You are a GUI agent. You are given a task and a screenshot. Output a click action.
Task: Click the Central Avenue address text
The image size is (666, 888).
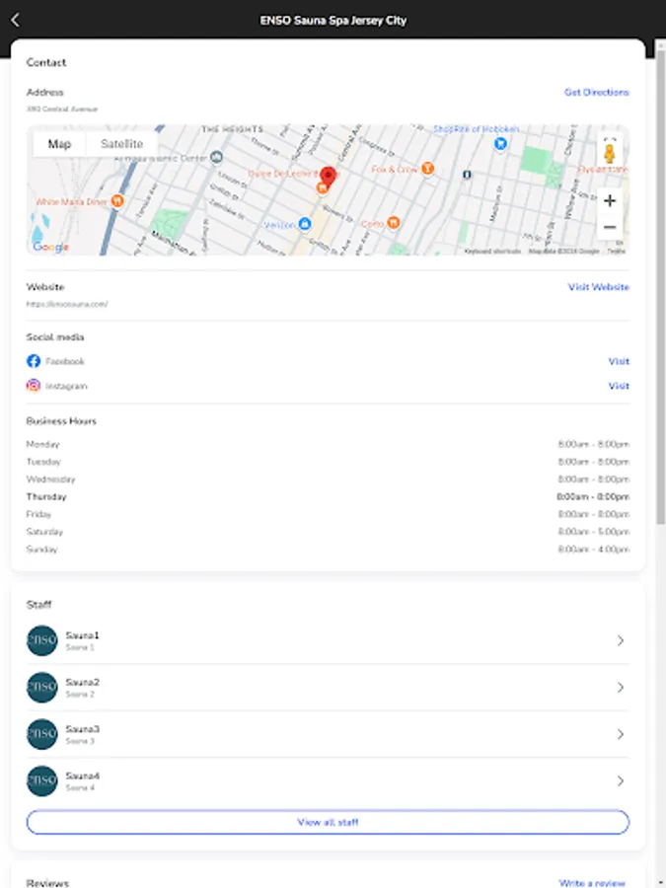pos(62,109)
